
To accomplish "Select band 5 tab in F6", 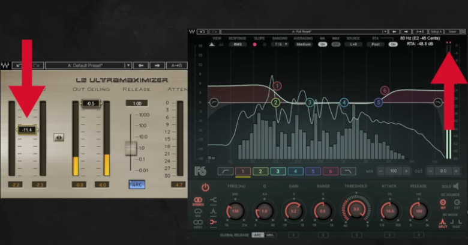I will tap(313, 171).
